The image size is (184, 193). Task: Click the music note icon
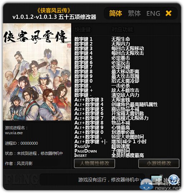[174, 180]
